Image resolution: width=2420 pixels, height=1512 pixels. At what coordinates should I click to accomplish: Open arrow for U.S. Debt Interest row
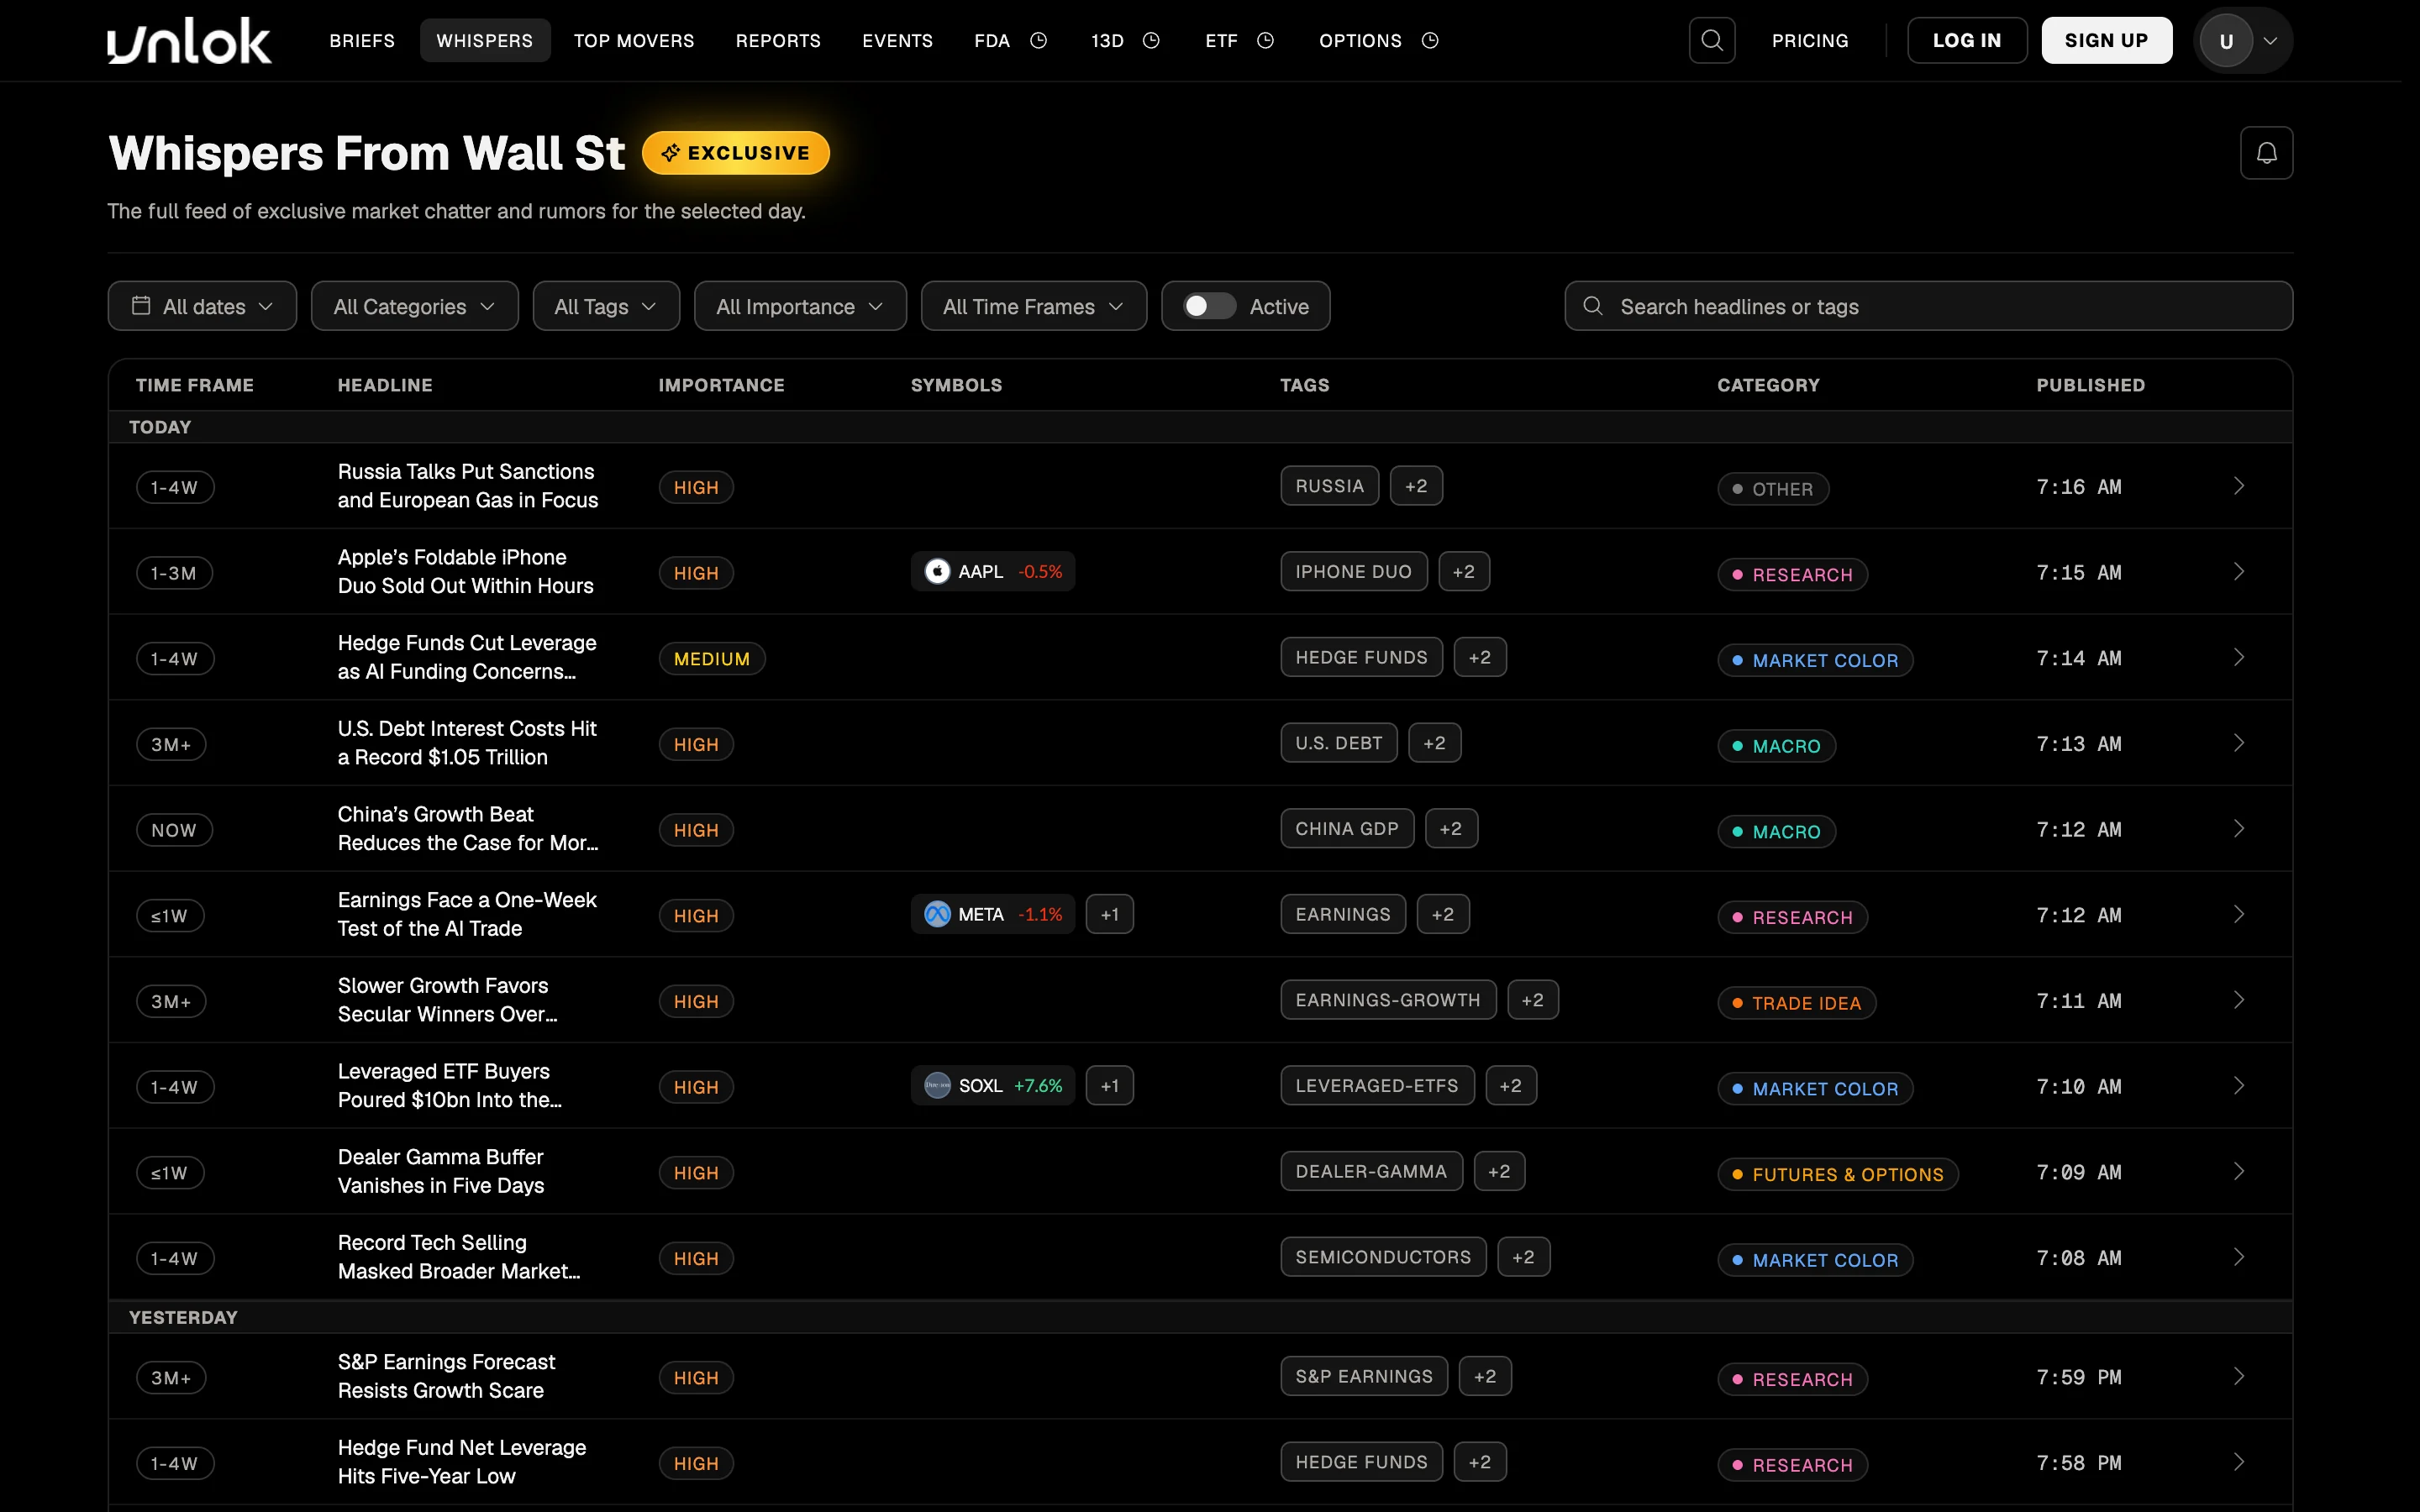tap(2238, 743)
